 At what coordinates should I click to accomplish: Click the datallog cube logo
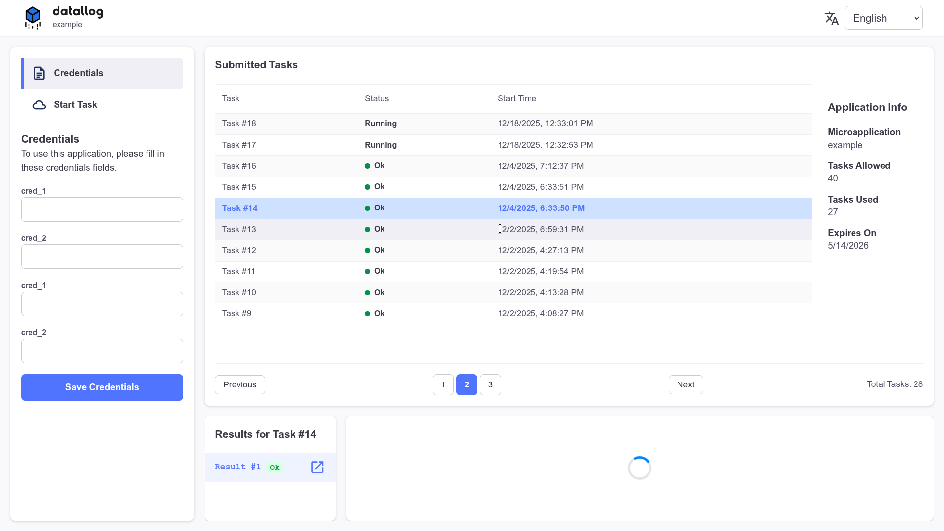click(33, 18)
